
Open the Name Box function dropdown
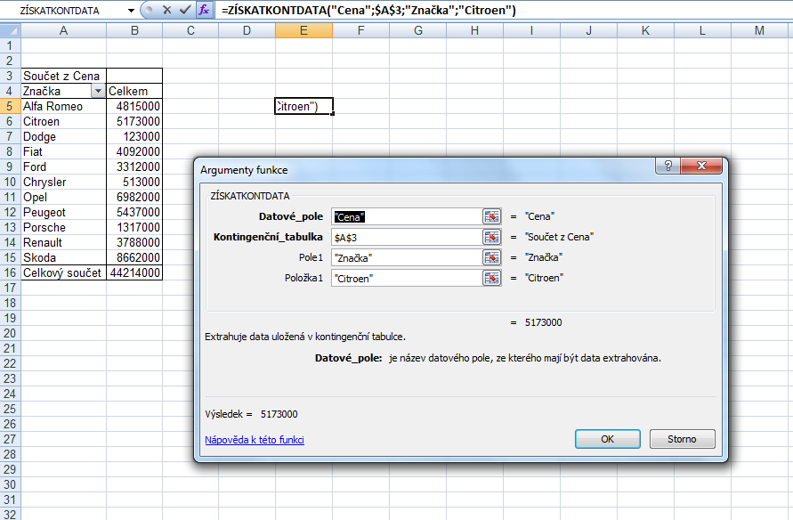tap(131, 10)
